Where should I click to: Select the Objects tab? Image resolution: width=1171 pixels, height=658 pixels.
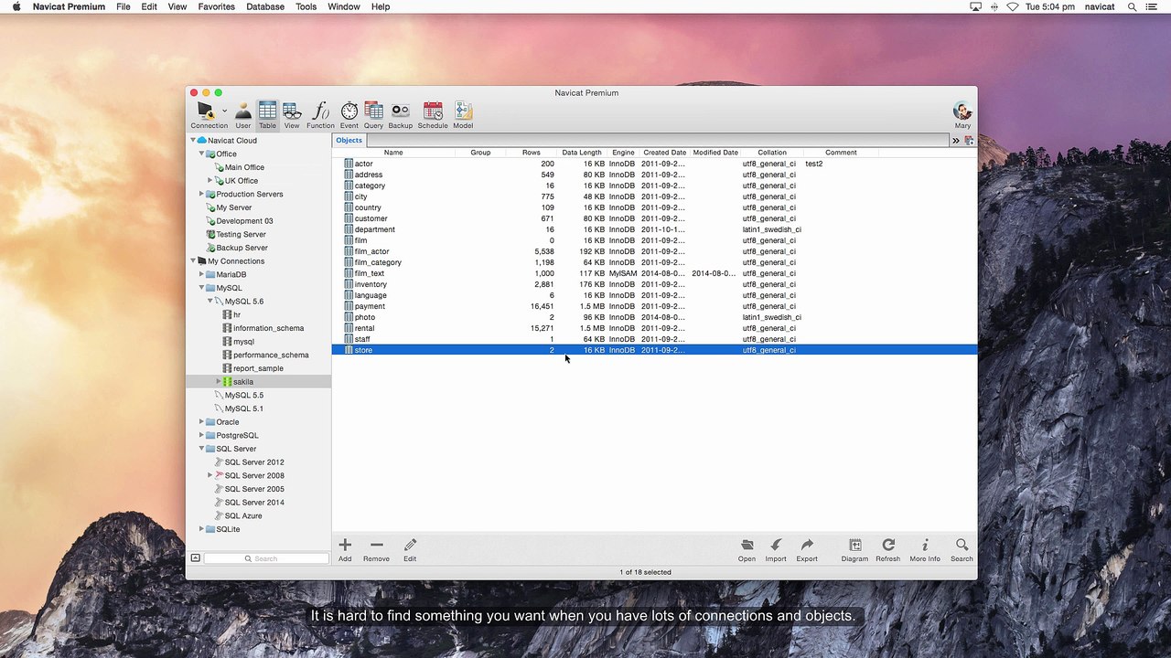coord(349,140)
